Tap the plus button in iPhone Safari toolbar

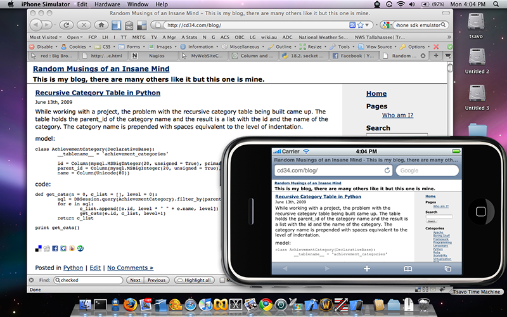point(367,268)
